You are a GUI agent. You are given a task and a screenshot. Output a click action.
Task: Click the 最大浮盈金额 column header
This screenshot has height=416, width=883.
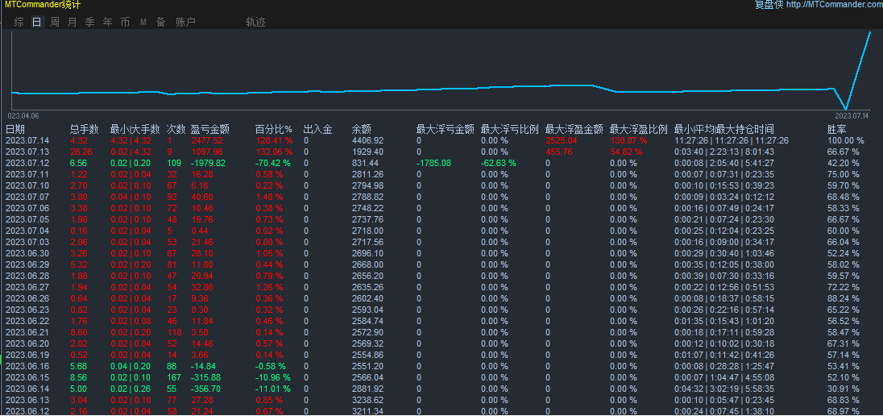coord(574,129)
